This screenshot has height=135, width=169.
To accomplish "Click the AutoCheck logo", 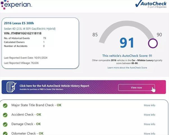I will pos(151,4).
